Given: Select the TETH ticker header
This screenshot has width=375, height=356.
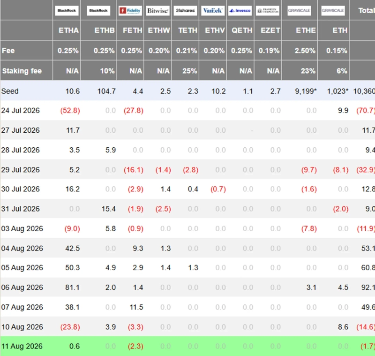Looking at the screenshot, I should pos(188,30).
